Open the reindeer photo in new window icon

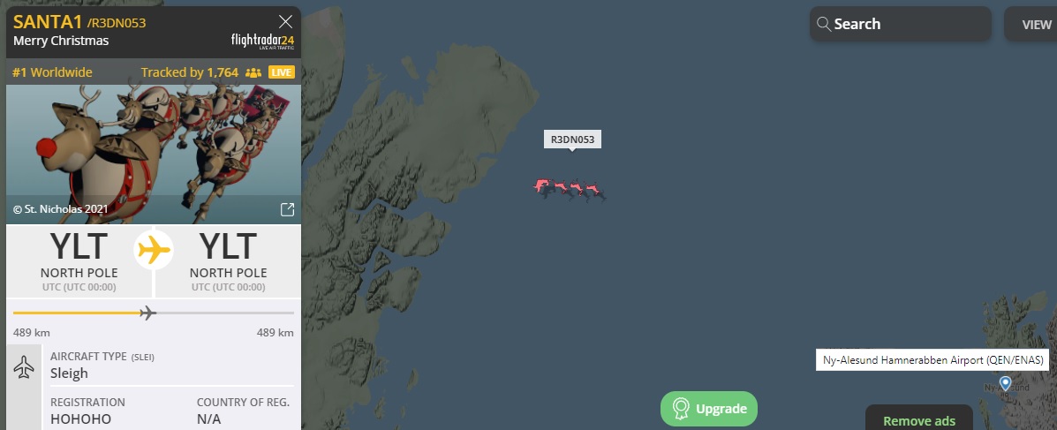click(x=287, y=209)
